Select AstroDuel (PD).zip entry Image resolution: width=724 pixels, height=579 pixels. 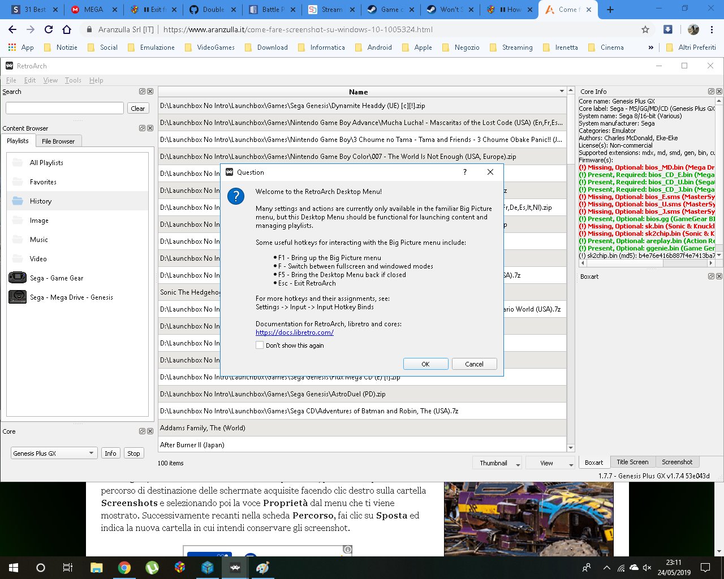click(362, 394)
